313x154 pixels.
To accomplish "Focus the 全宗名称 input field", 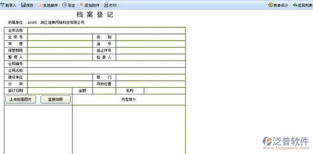I will [106, 31].
